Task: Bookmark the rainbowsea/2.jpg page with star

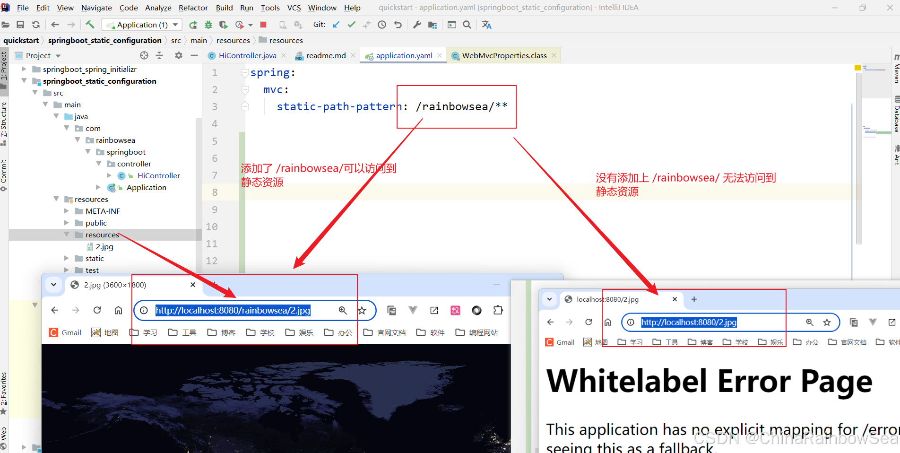Action: 362,311
